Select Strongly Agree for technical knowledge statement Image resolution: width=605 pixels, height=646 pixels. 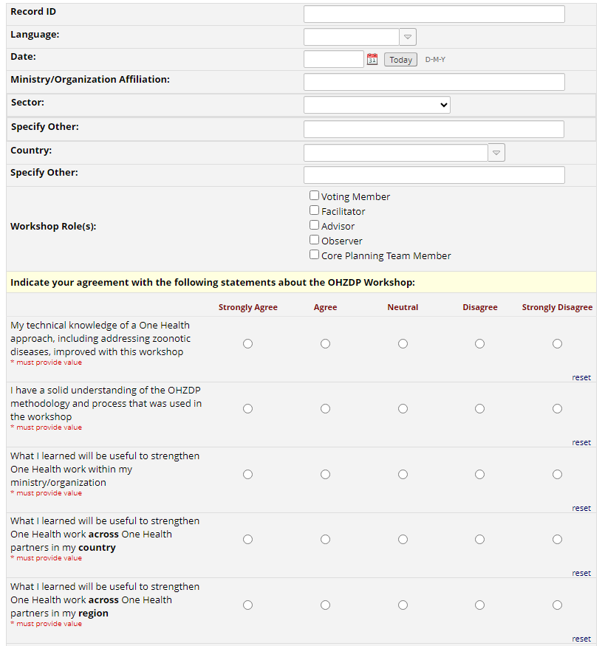click(248, 343)
